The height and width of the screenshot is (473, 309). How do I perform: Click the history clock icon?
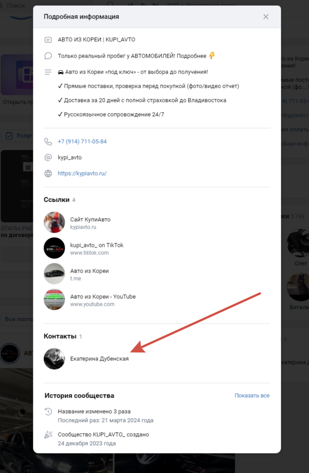click(x=48, y=411)
